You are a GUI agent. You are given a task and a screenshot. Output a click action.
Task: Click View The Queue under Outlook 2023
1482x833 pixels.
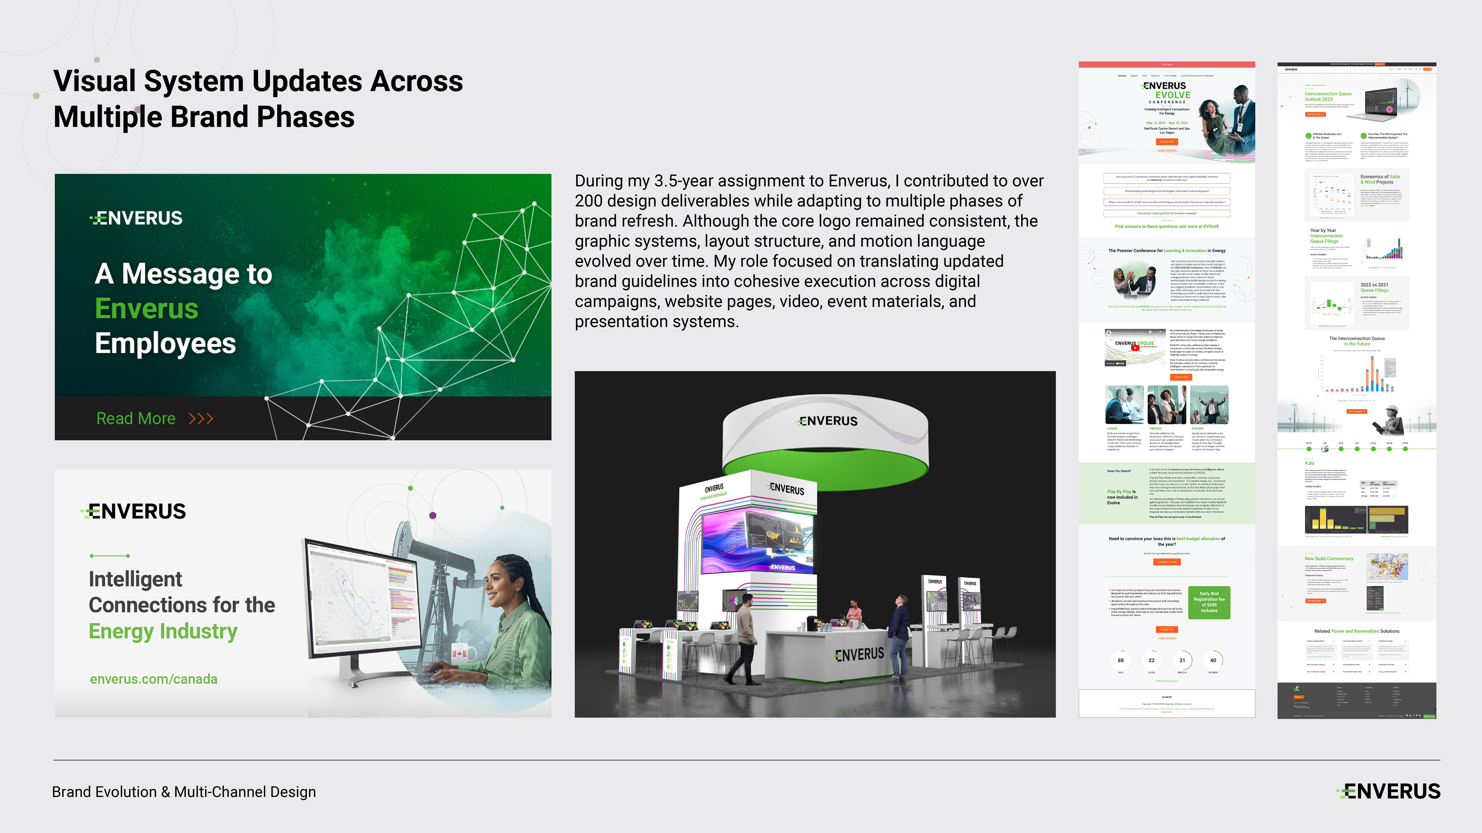[1315, 115]
